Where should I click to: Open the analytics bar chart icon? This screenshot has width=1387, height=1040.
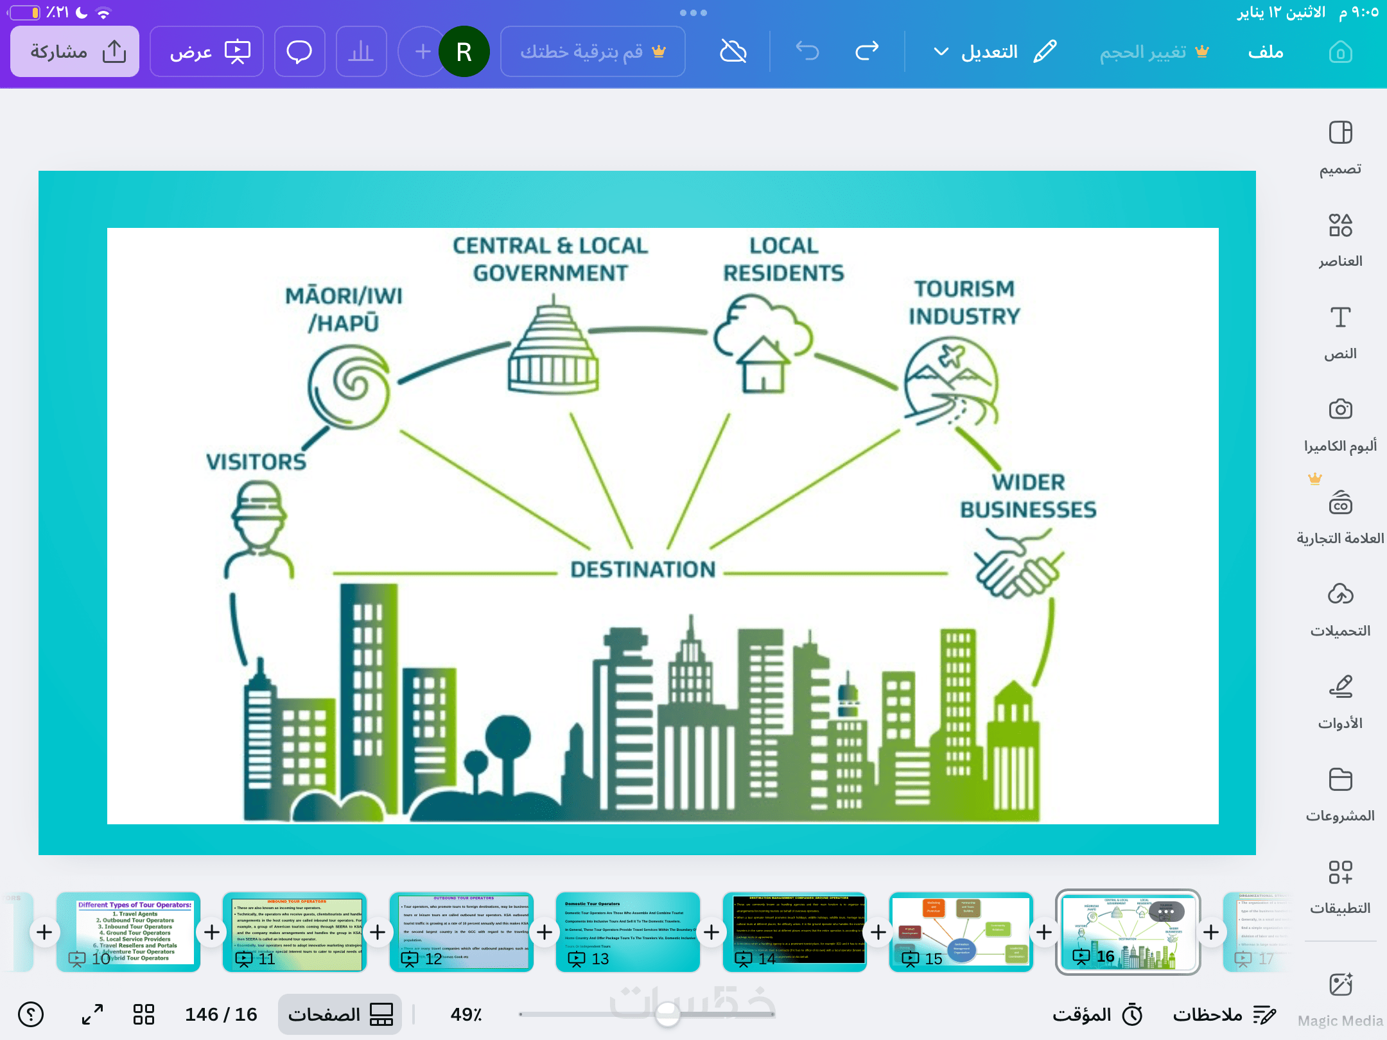tap(361, 51)
